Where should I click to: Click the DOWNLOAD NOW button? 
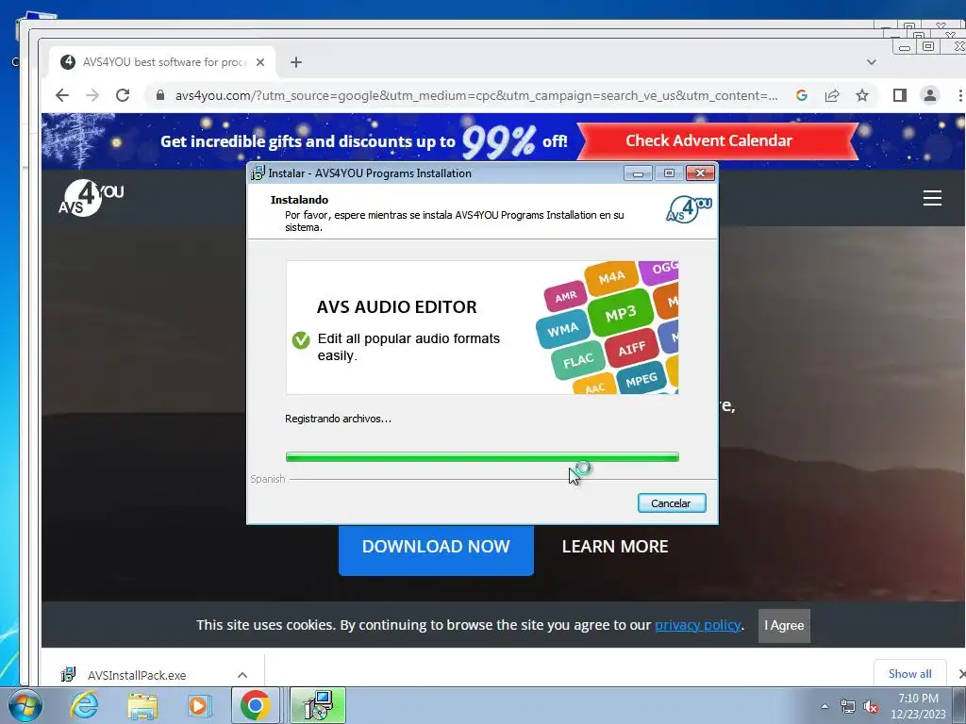pyautogui.click(x=436, y=547)
